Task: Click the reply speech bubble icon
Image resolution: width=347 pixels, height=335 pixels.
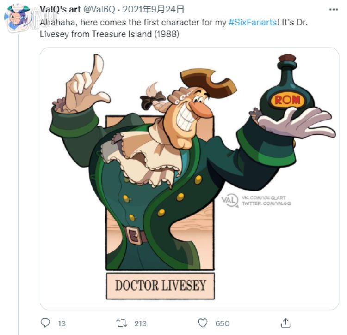Action: coord(45,323)
